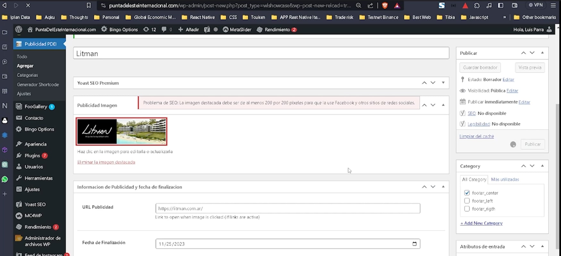Show more bookmarks with the chevron
561x256 pixels.
coord(505,17)
